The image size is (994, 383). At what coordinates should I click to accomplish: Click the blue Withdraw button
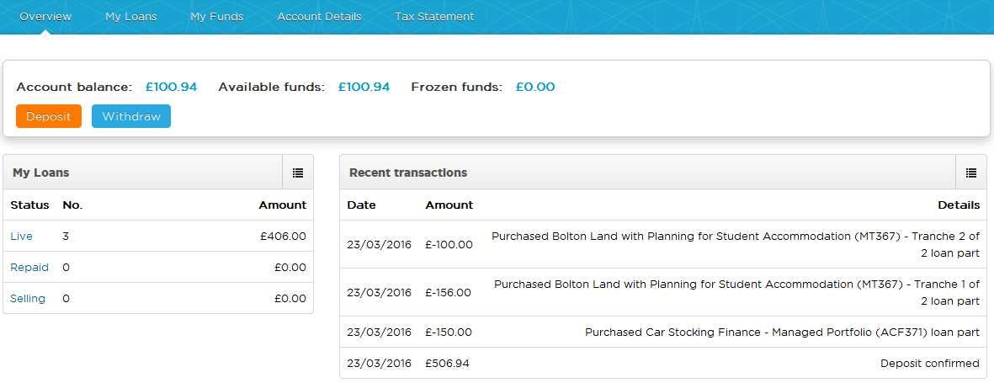[131, 117]
